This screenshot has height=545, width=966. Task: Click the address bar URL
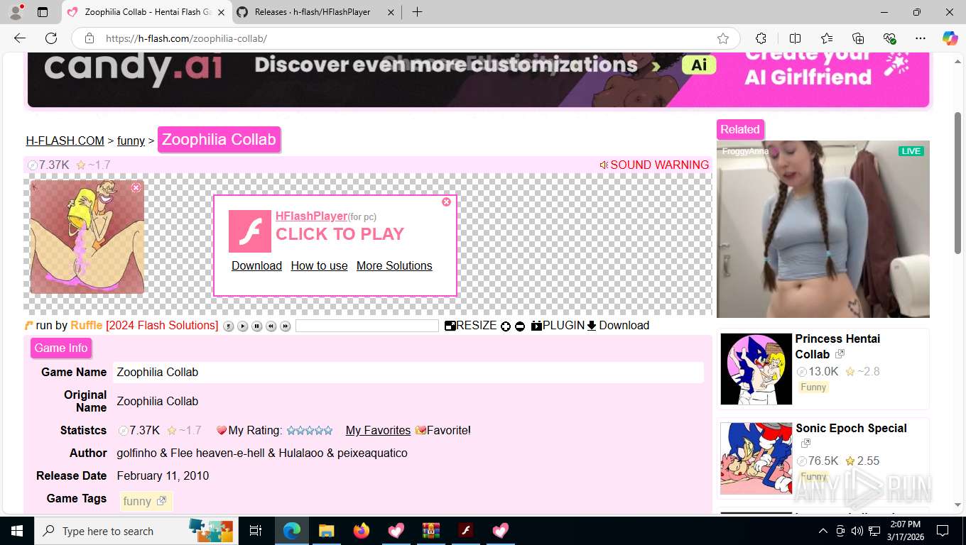click(x=186, y=38)
